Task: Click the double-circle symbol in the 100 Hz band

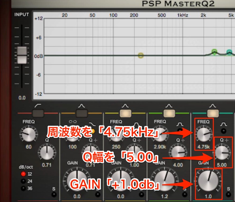Action: pos(73,122)
